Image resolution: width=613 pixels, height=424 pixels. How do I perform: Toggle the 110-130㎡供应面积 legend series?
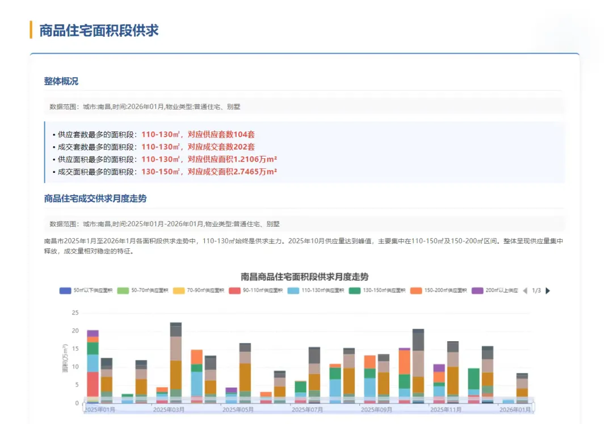coord(316,290)
